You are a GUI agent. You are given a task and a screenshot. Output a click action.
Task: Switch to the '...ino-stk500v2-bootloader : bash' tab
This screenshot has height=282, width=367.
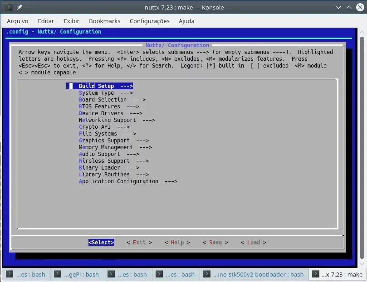click(x=254, y=274)
